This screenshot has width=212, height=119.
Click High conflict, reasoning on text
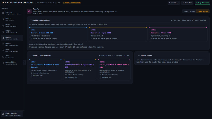coord(160,36)
